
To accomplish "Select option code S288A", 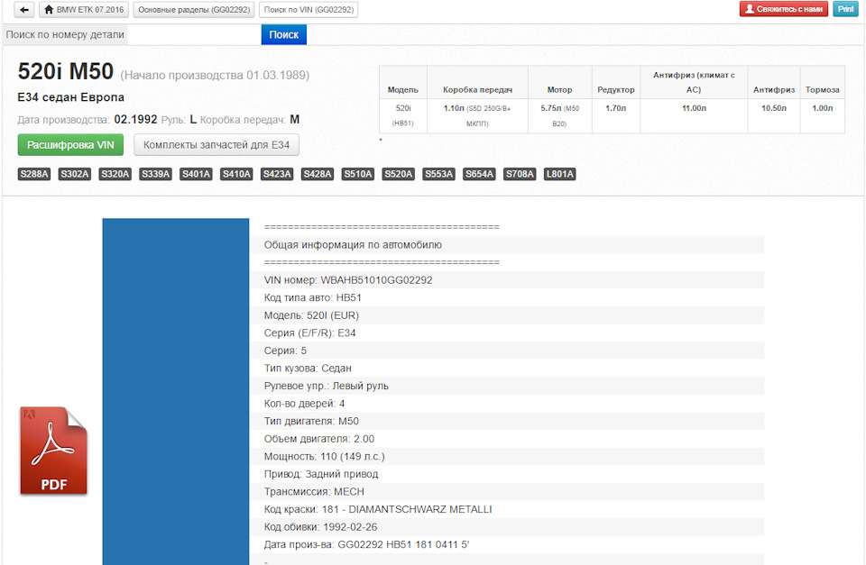I will click(x=34, y=174).
